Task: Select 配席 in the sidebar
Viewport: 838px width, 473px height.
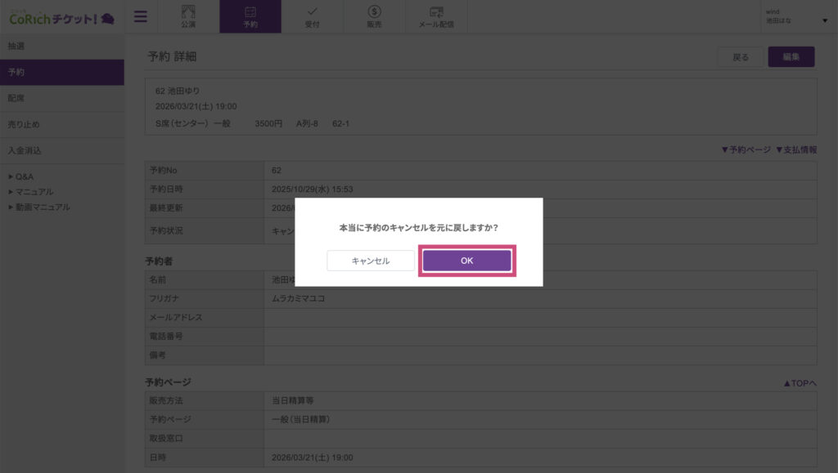Action: pyautogui.click(x=16, y=99)
